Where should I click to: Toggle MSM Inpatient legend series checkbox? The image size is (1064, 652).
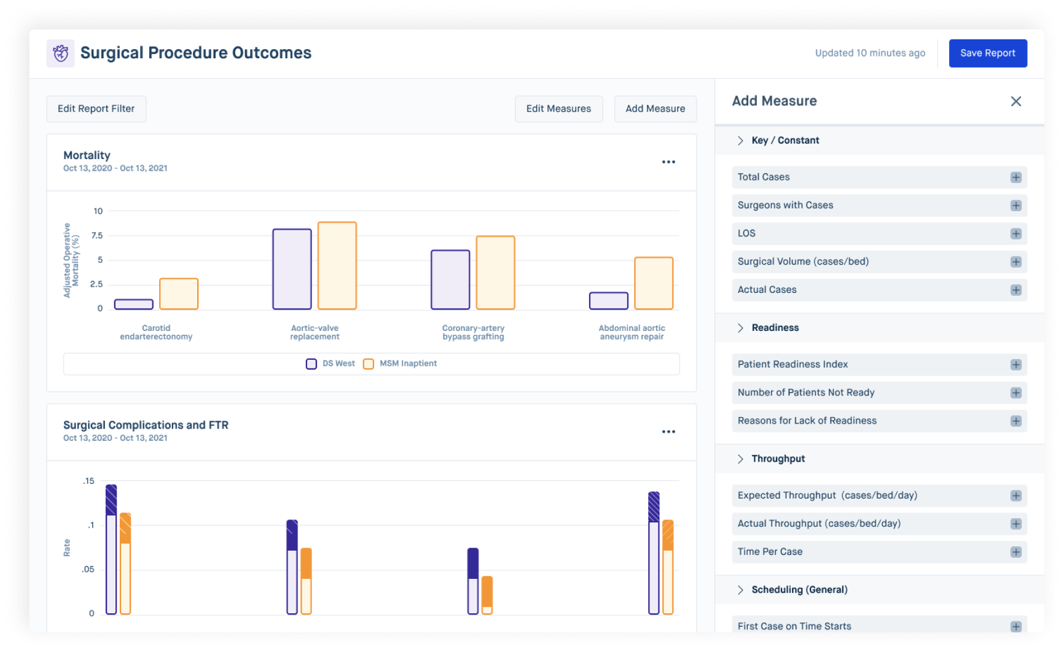coord(369,364)
